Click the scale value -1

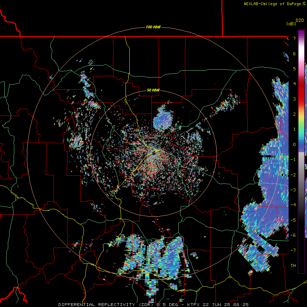pos(293,160)
